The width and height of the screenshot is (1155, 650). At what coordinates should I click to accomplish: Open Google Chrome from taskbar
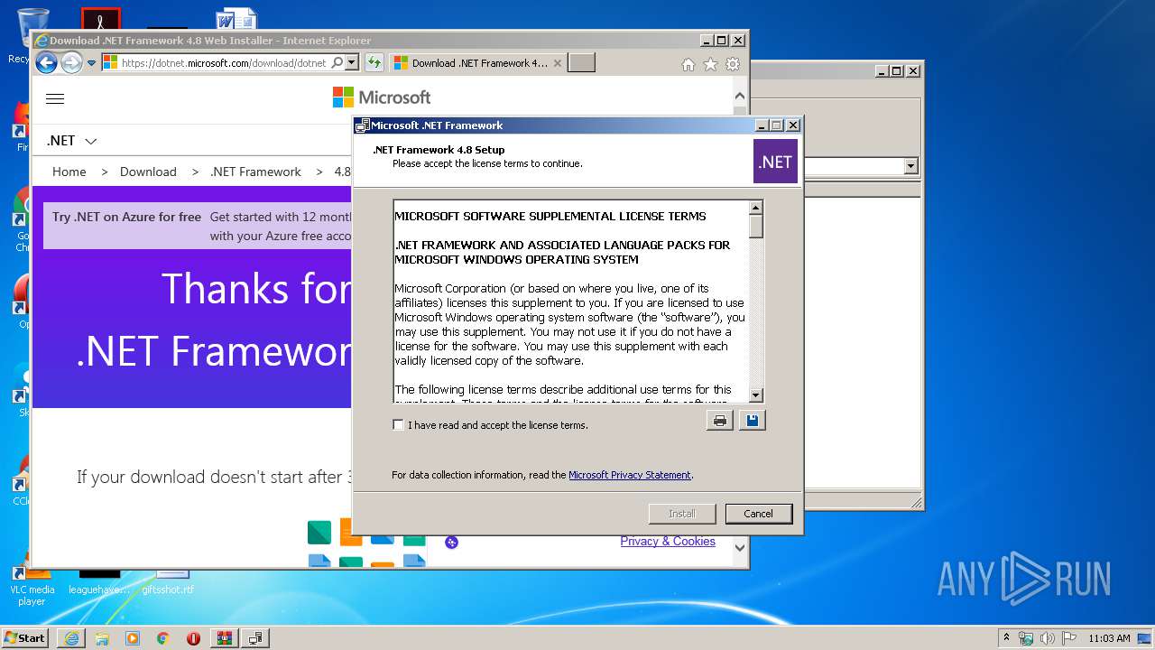(x=162, y=638)
